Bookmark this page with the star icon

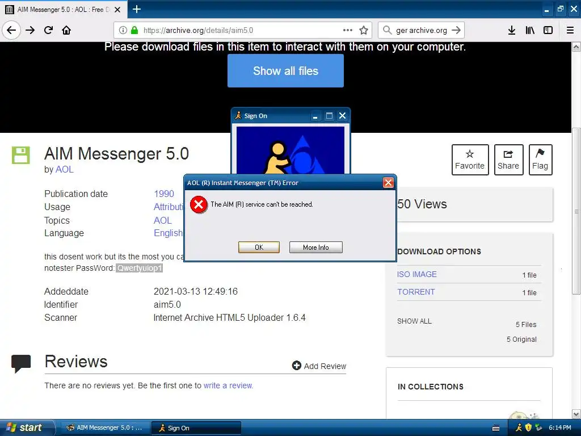tap(364, 30)
